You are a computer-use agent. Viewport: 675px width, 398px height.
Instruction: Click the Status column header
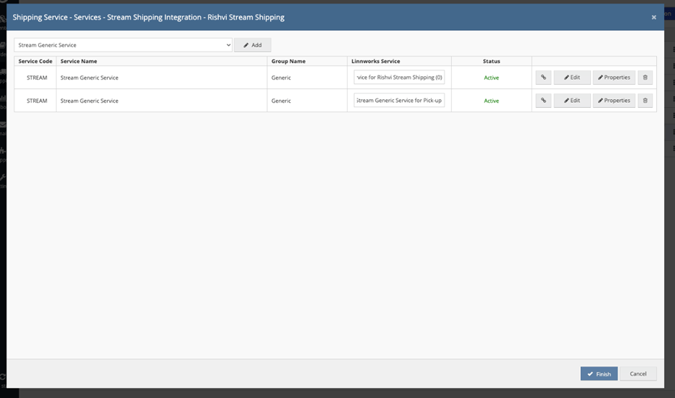pyautogui.click(x=491, y=61)
